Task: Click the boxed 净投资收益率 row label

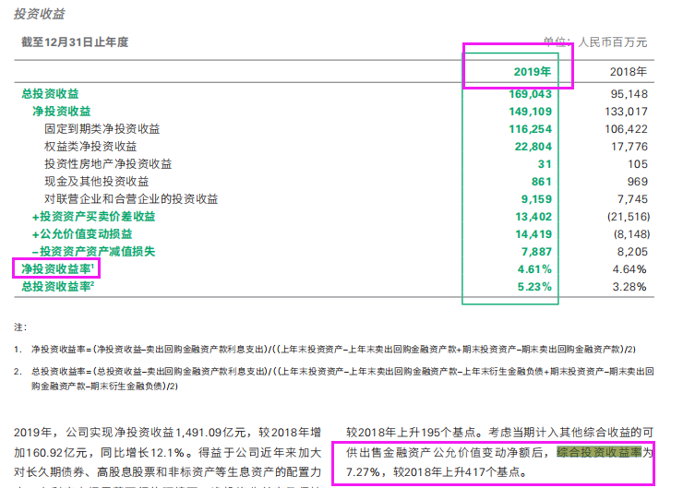Action: point(57,268)
